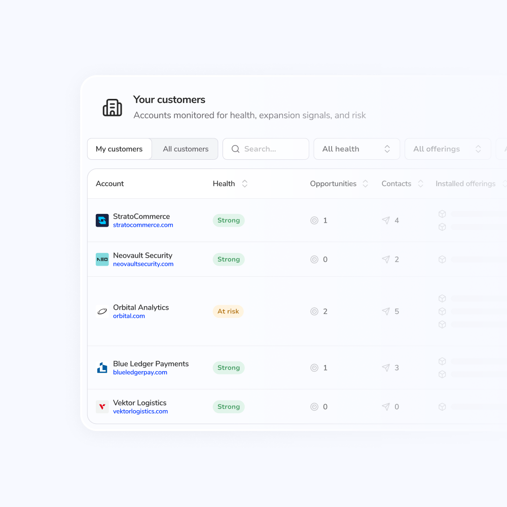This screenshot has height=507, width=507.
Task: Switch to My customers tab
Action: click(x=119, y=149)
